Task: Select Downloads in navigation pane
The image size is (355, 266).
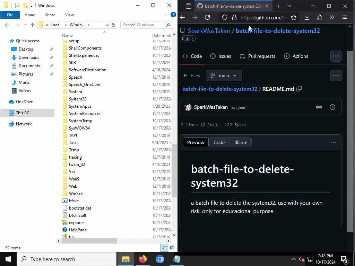Action: (29, 57)
